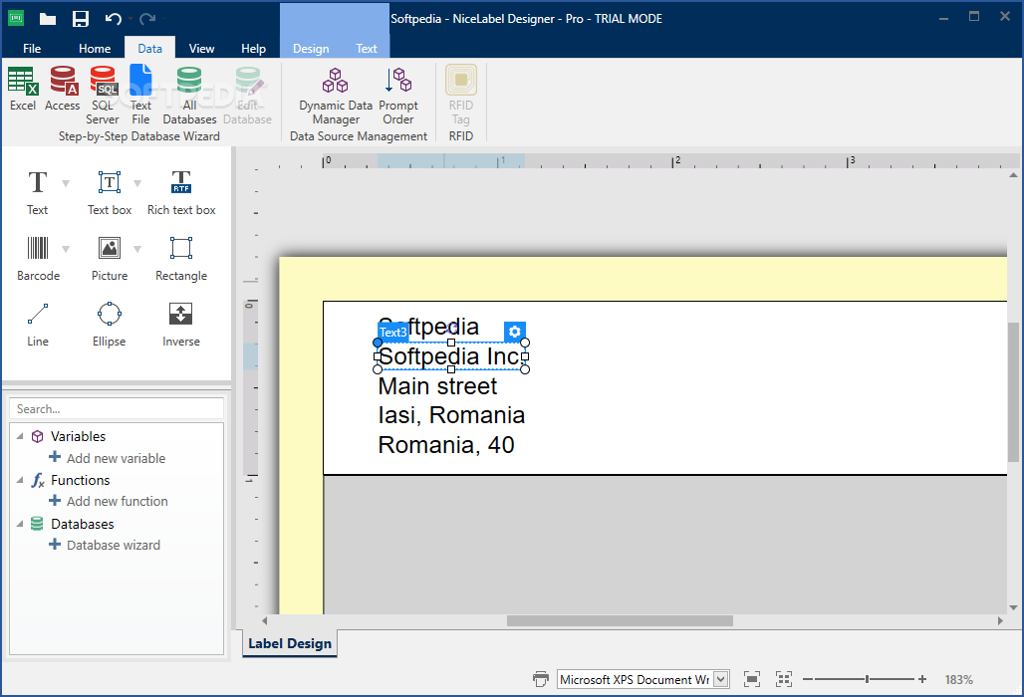1024x697 pixels.
Task: Select the Barcode tool
Action: (38, 258)
